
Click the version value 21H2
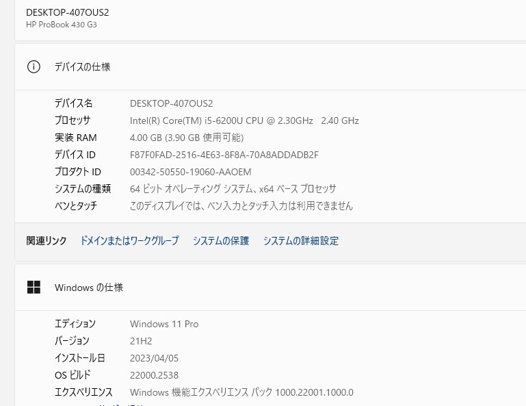tap(141, 341)
